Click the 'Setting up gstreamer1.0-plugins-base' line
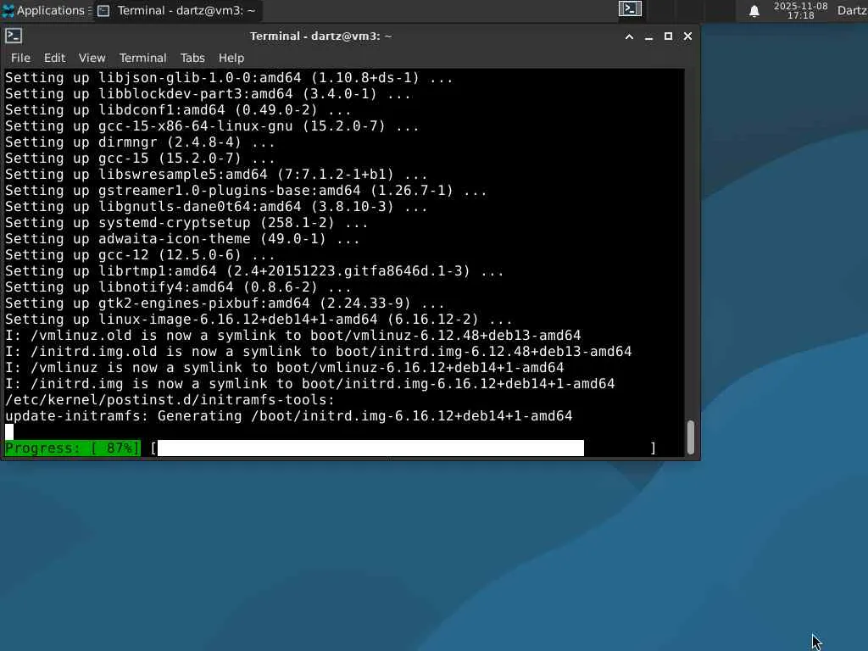Viewport: 868px width, 651px height. point(246,191)
